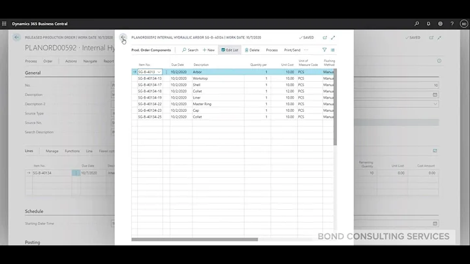470x264 pixels.
Task: Open the Print/Send menu
Action: (x=292, y=50)
